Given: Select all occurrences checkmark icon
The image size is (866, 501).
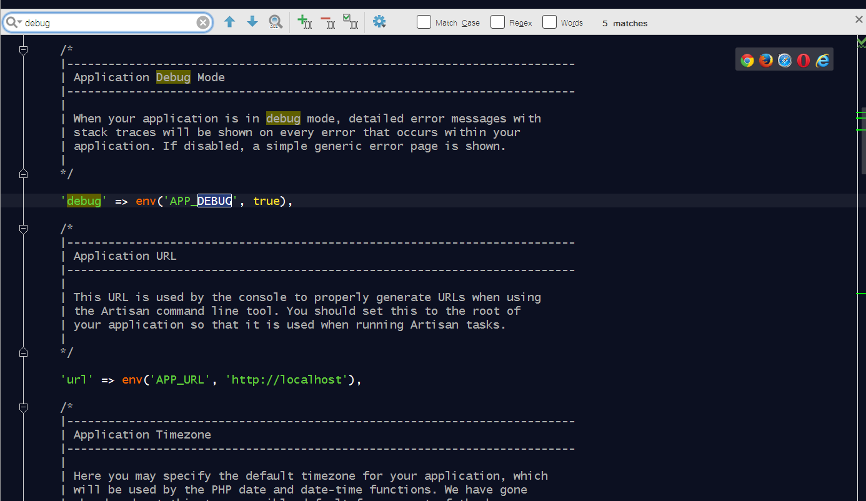Looking at the screenshot, I should pos(351,22).
